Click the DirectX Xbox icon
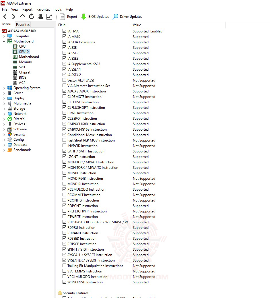Viewport: 270px width, 298px height. point(10,119)
